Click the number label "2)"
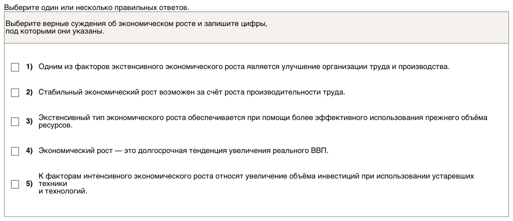This screenshot has height=221, width=513. pyautogui.click(x=29, y=92)
